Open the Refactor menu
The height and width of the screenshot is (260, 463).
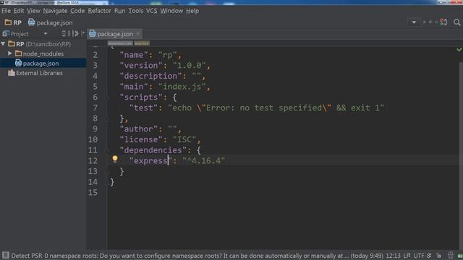[x=100, y=11]
